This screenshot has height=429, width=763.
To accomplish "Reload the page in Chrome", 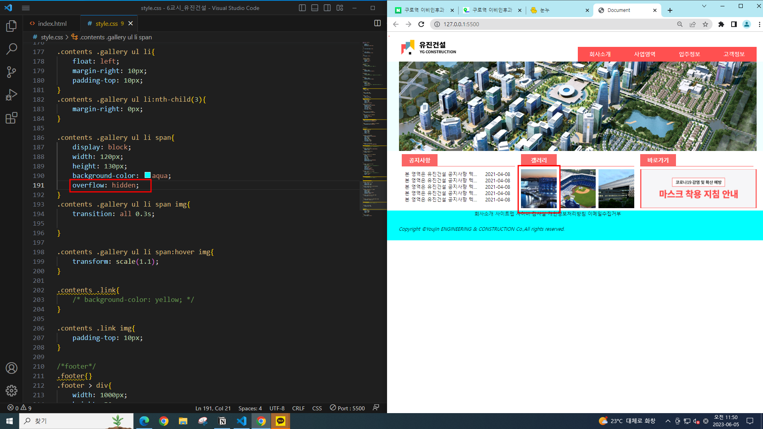I will click(x=421, y=24).
